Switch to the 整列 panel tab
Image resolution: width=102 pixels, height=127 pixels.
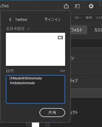pyautogui.click(x=89, y=18)
